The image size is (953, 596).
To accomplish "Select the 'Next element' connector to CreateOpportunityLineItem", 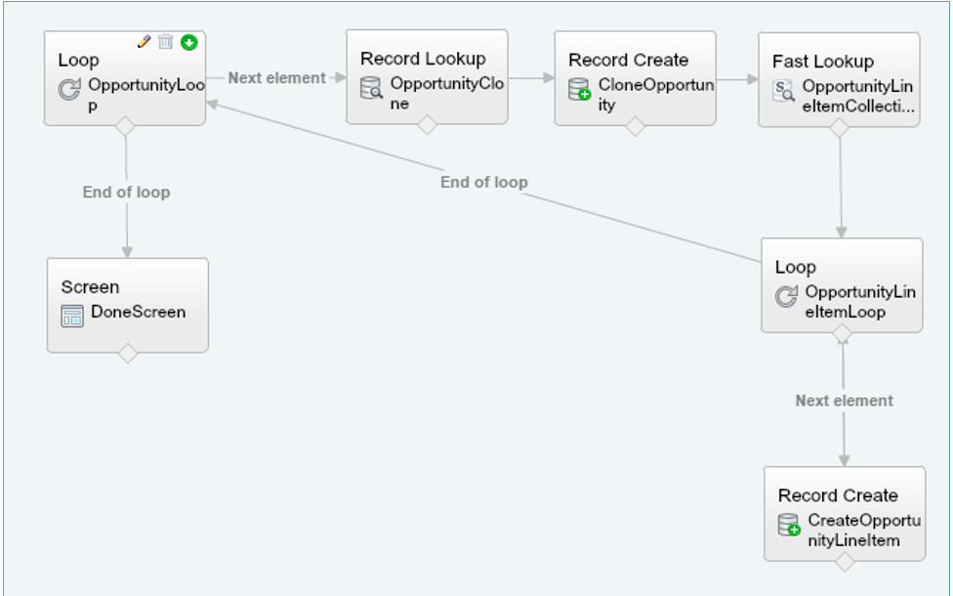I will (x=844, y=401).
